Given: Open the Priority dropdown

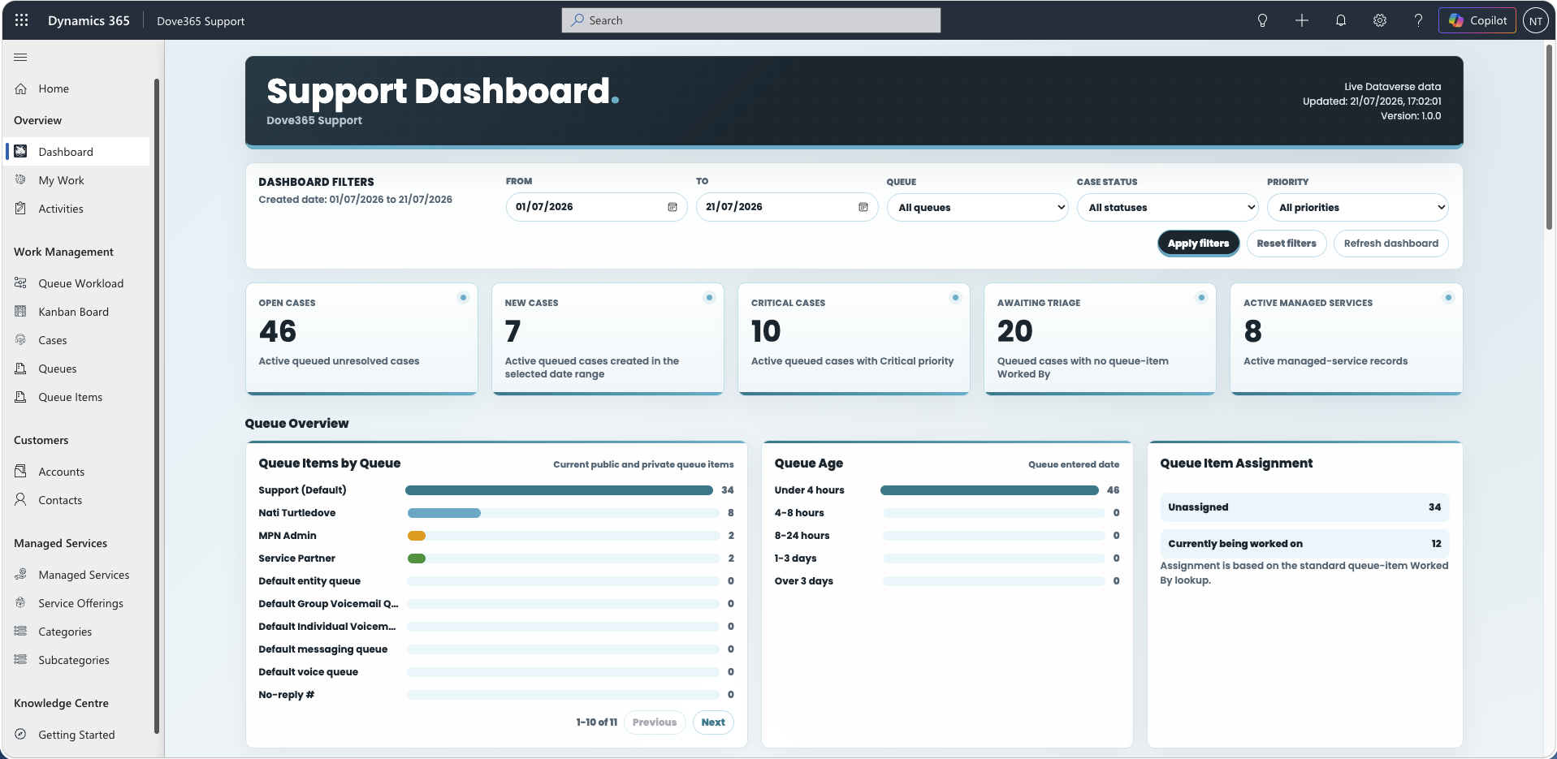Looking at the screenshot, I should pos(1358,207).
